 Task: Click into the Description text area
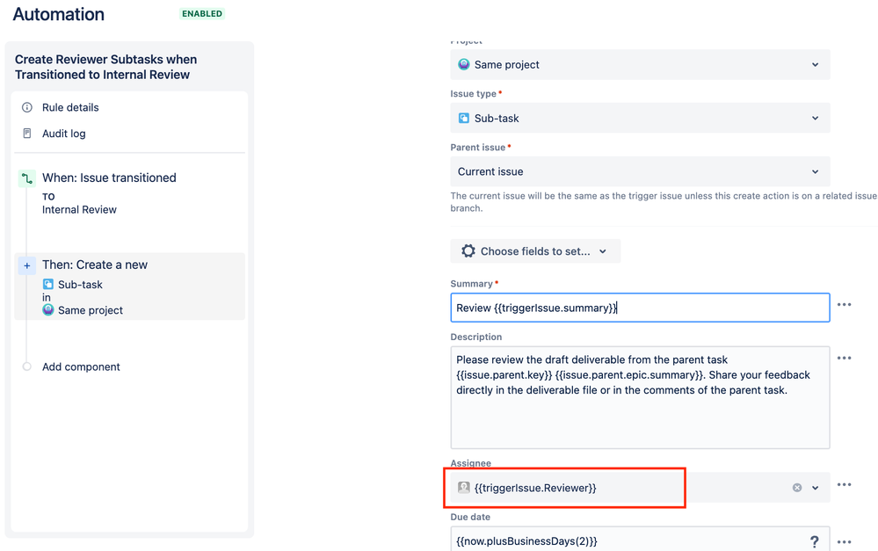(640, 397)
